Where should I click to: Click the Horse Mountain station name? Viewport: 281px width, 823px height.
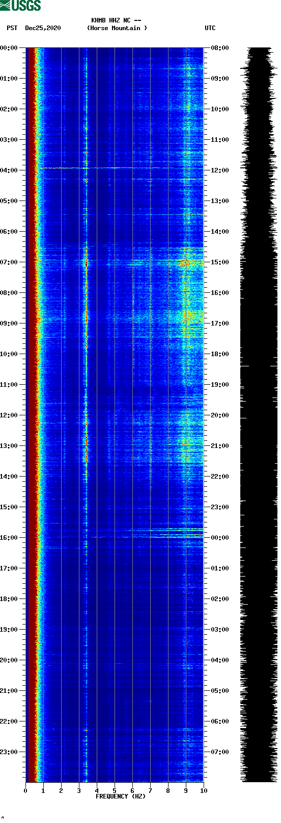(x=117, y=28)
